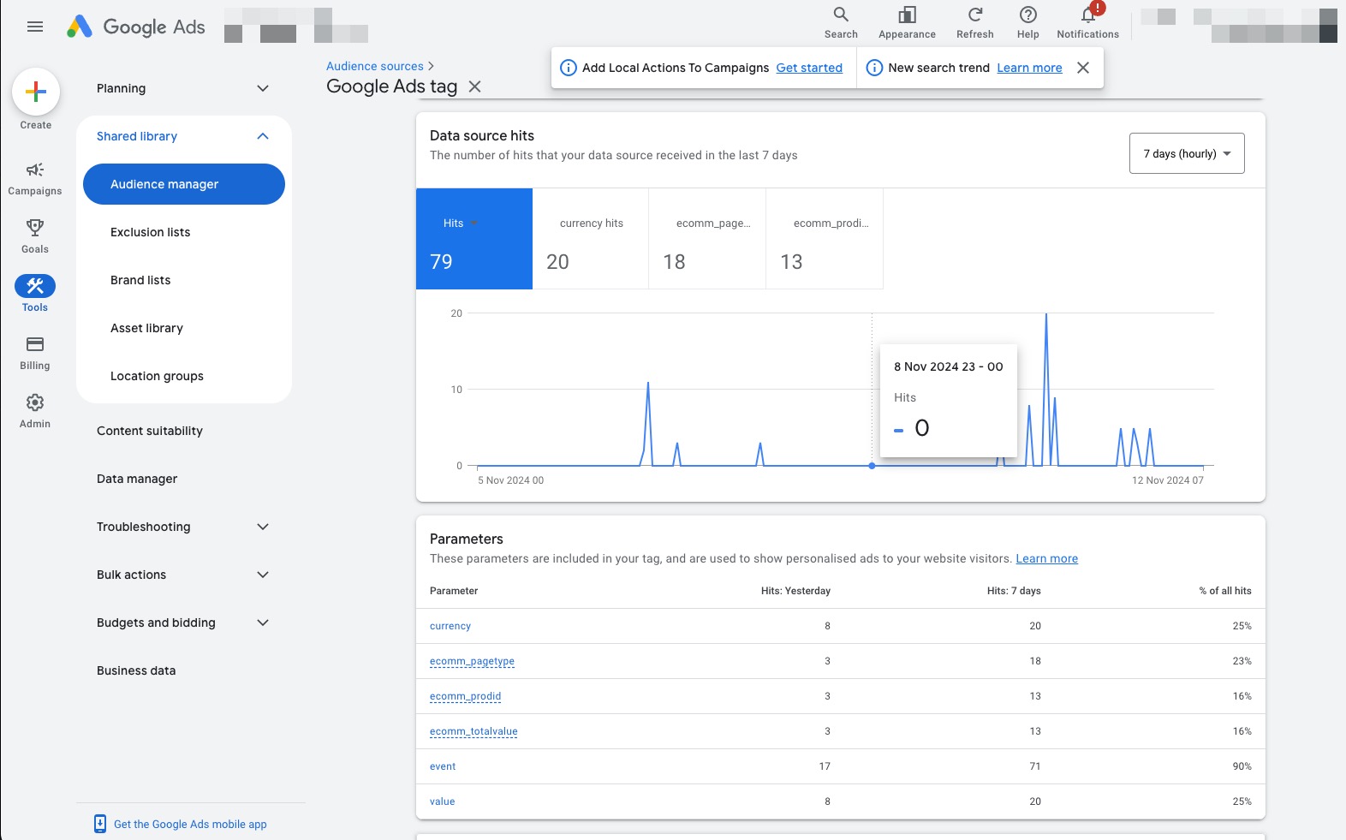The width and height of the screenshot is (1346, 840).
Task: Open the 7 days (hourly) dropdown
Action: (x=1187, y=153)
